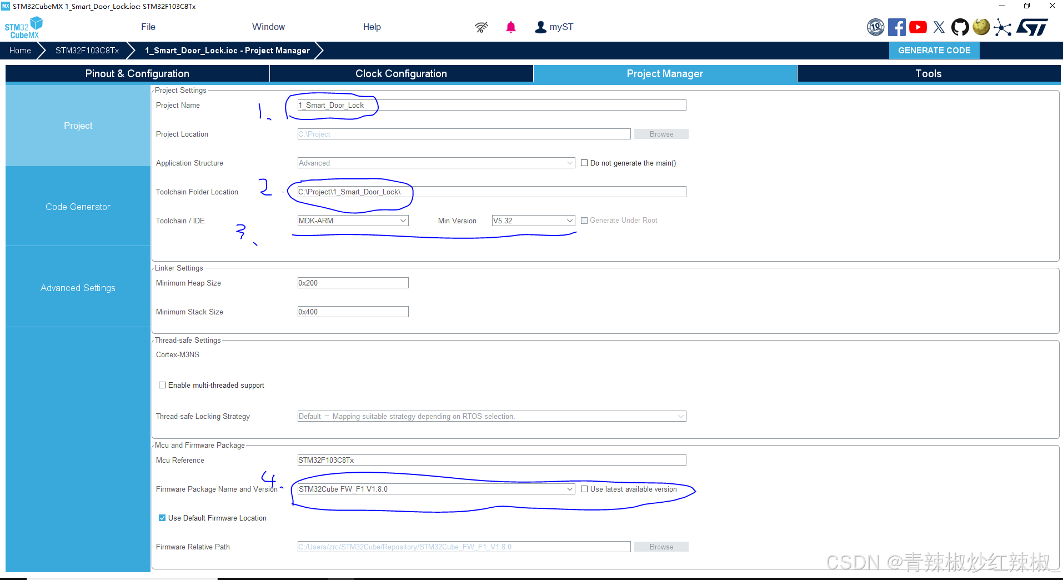
Task: Check Use latest available version
Action: pos(584,489)
